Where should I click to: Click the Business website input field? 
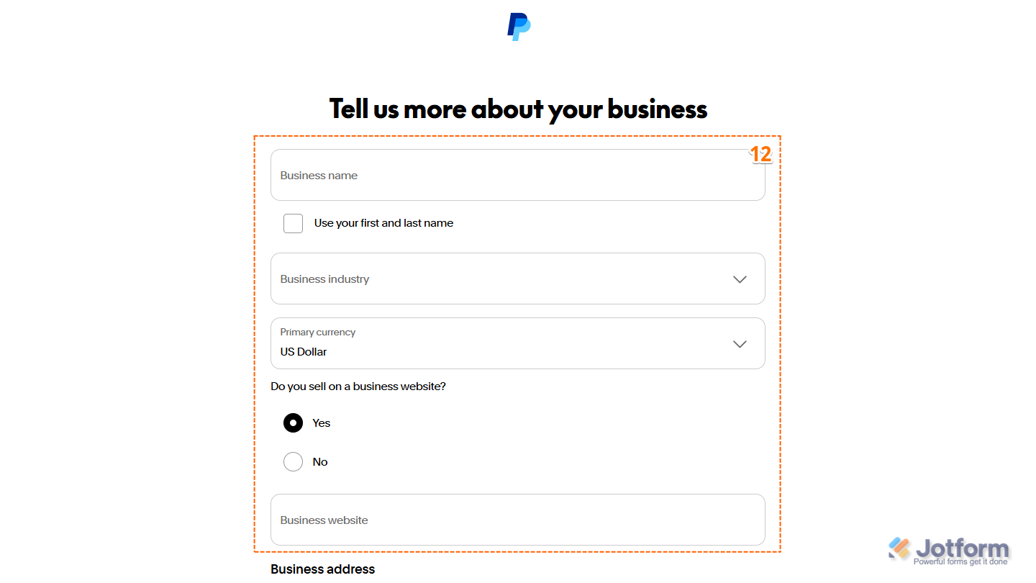tap(517, 520)
